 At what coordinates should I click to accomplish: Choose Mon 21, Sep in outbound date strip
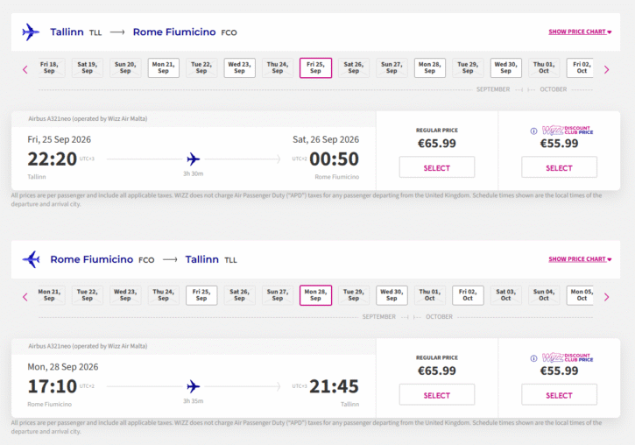[164, 68]
